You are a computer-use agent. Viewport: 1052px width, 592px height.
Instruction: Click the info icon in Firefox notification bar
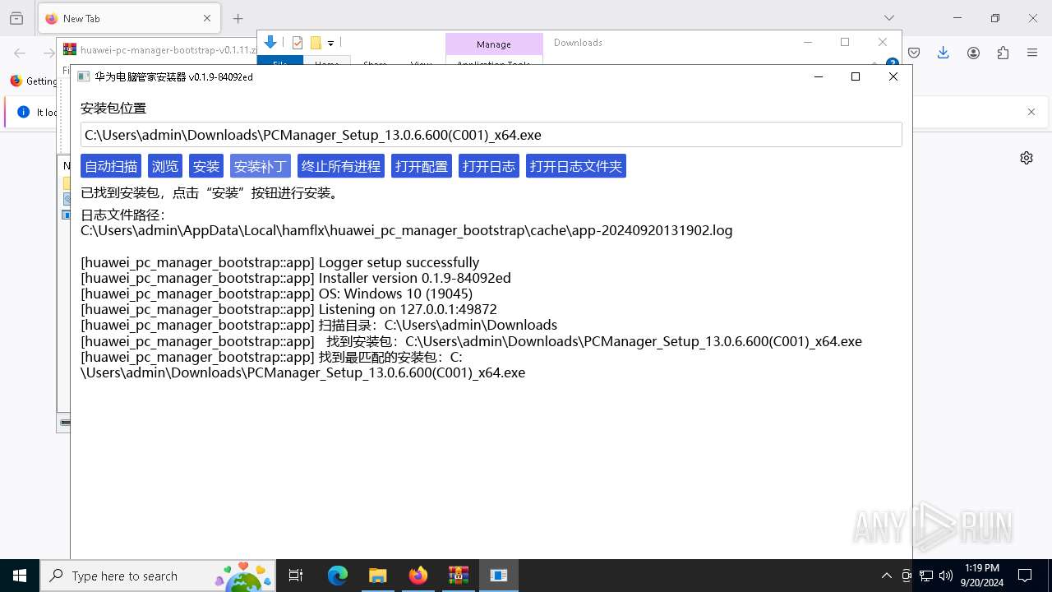click(23, 112)
